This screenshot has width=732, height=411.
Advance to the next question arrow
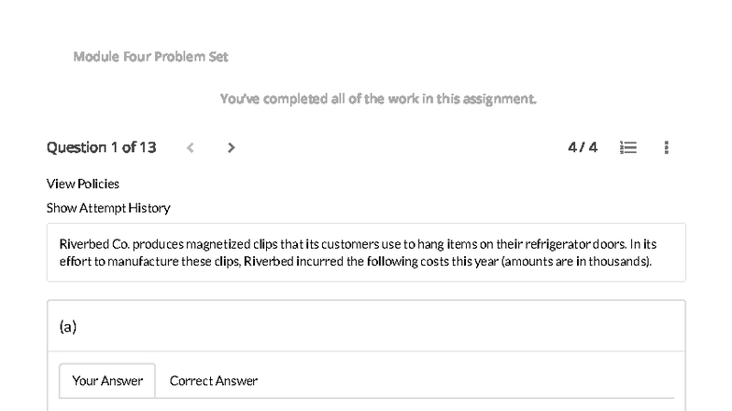(231, 147)
